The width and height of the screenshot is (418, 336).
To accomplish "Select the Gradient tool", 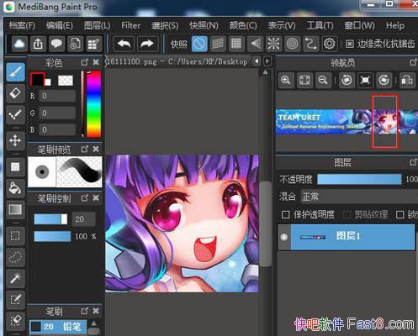I will pyautogui.click(x=15, y=209).
